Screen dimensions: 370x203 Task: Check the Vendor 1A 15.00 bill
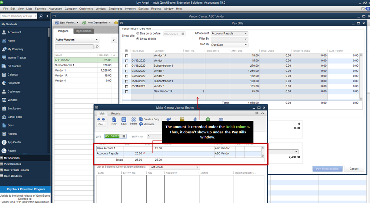click(126, 56)
